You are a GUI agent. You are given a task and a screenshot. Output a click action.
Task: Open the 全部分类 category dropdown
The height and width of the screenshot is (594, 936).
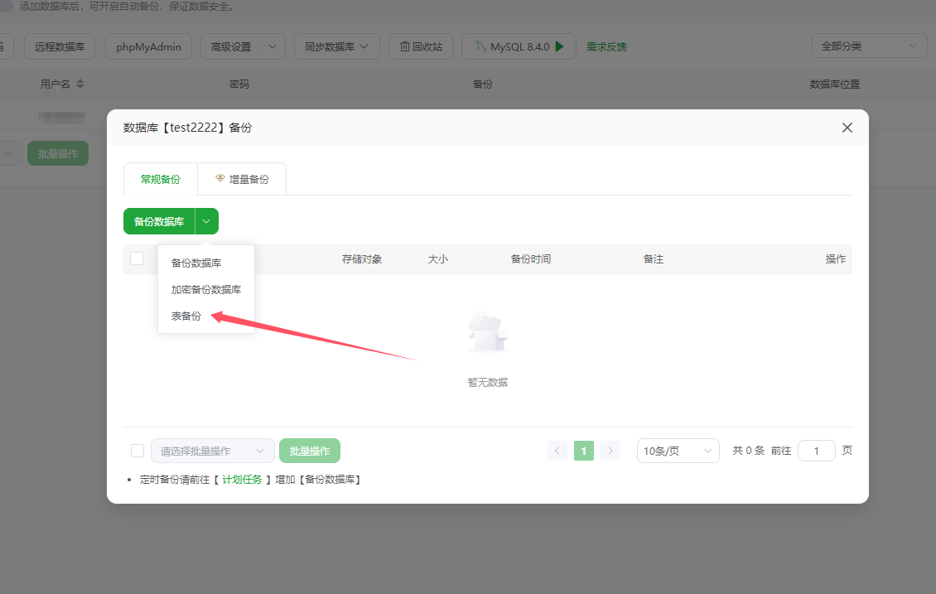(869, 46)
